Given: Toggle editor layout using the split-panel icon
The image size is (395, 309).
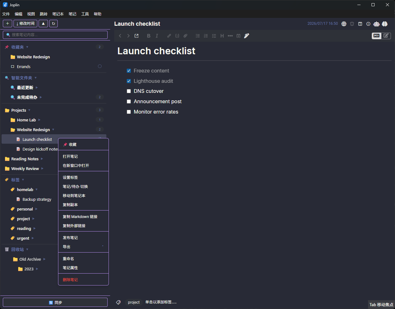Looking at the screenshot, I should (x=360, y=24).
